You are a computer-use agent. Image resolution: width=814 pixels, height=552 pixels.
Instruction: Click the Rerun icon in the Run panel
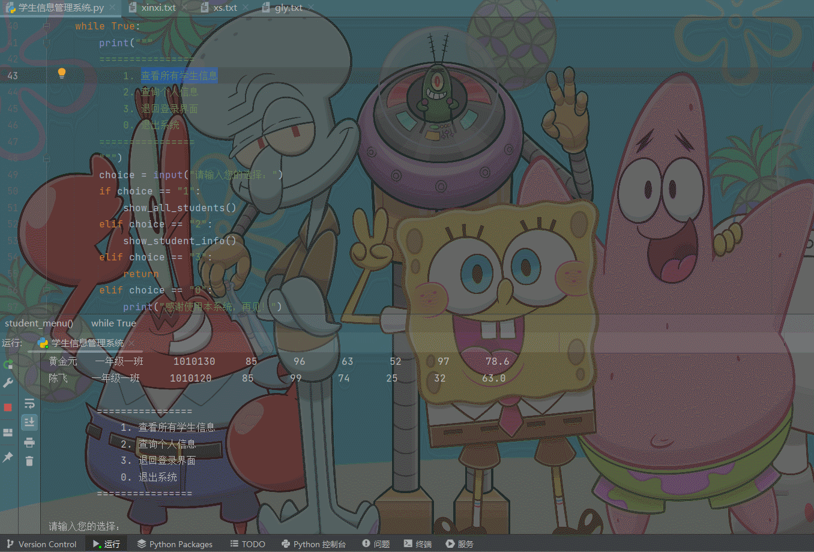coord(8,364)
